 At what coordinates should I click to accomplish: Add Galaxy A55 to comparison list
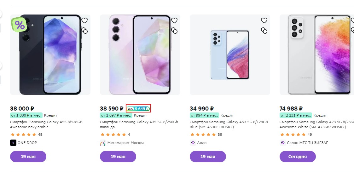[x=84, y=30]
